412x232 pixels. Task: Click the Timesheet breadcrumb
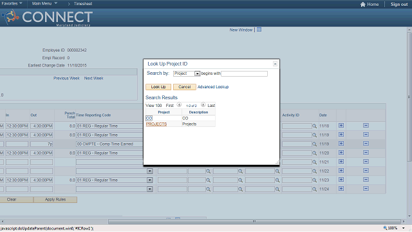tap(83, 4)
